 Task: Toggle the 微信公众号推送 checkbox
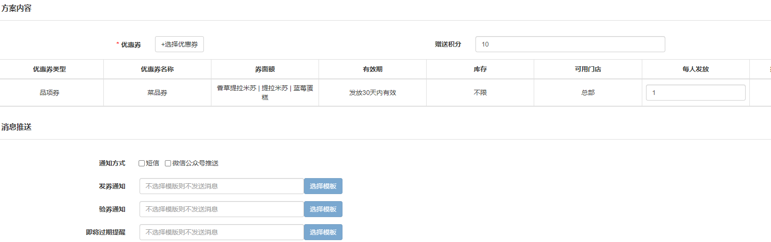(x=168, y=164)
